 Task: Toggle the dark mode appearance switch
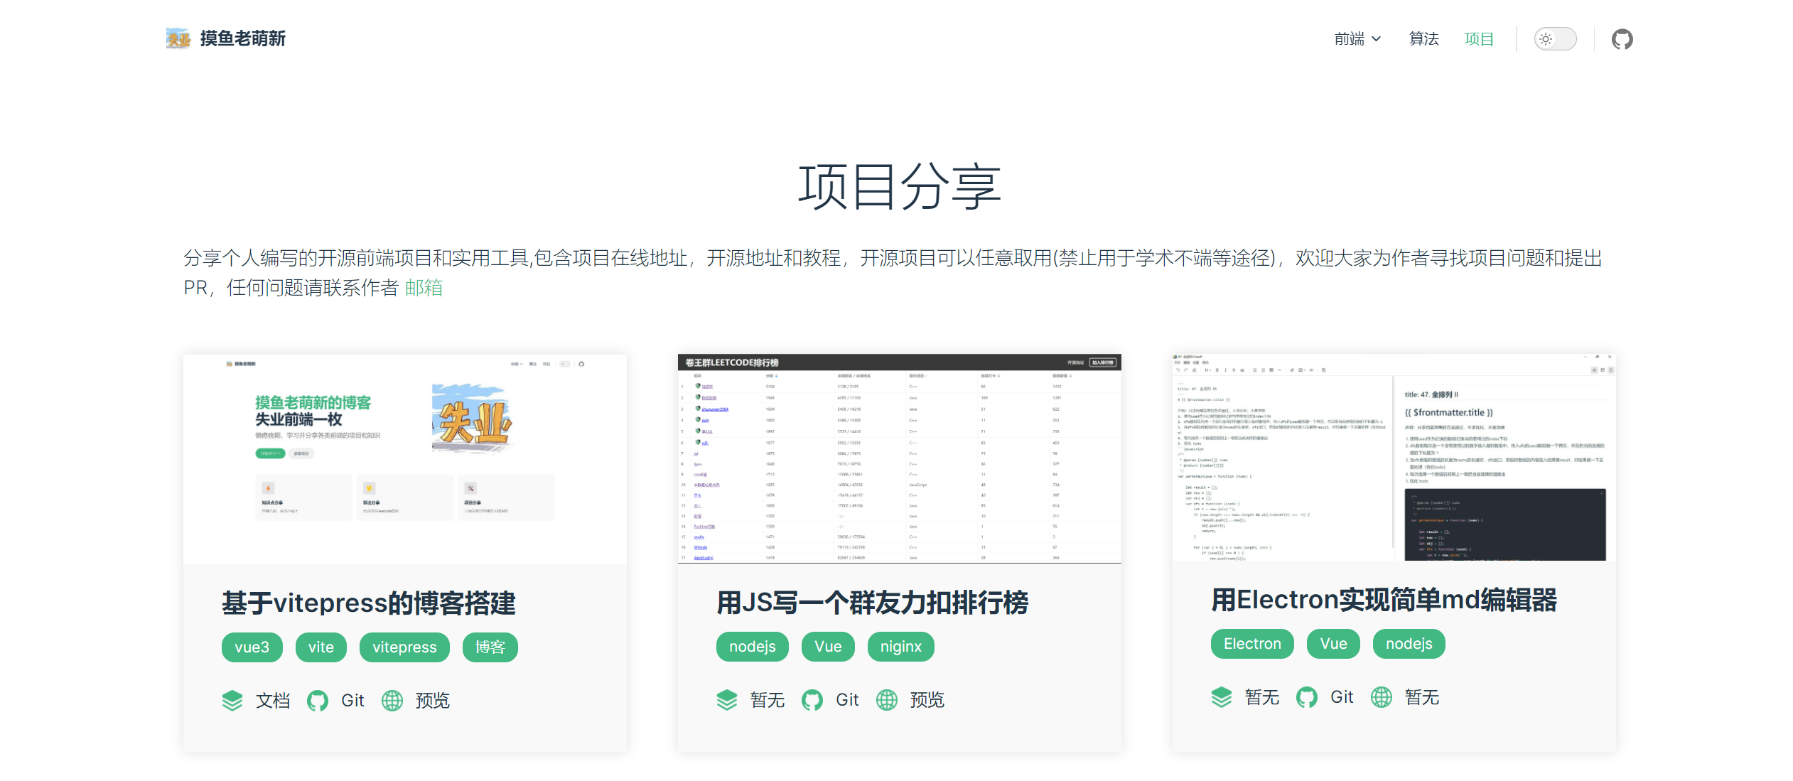coord(1554,39)
